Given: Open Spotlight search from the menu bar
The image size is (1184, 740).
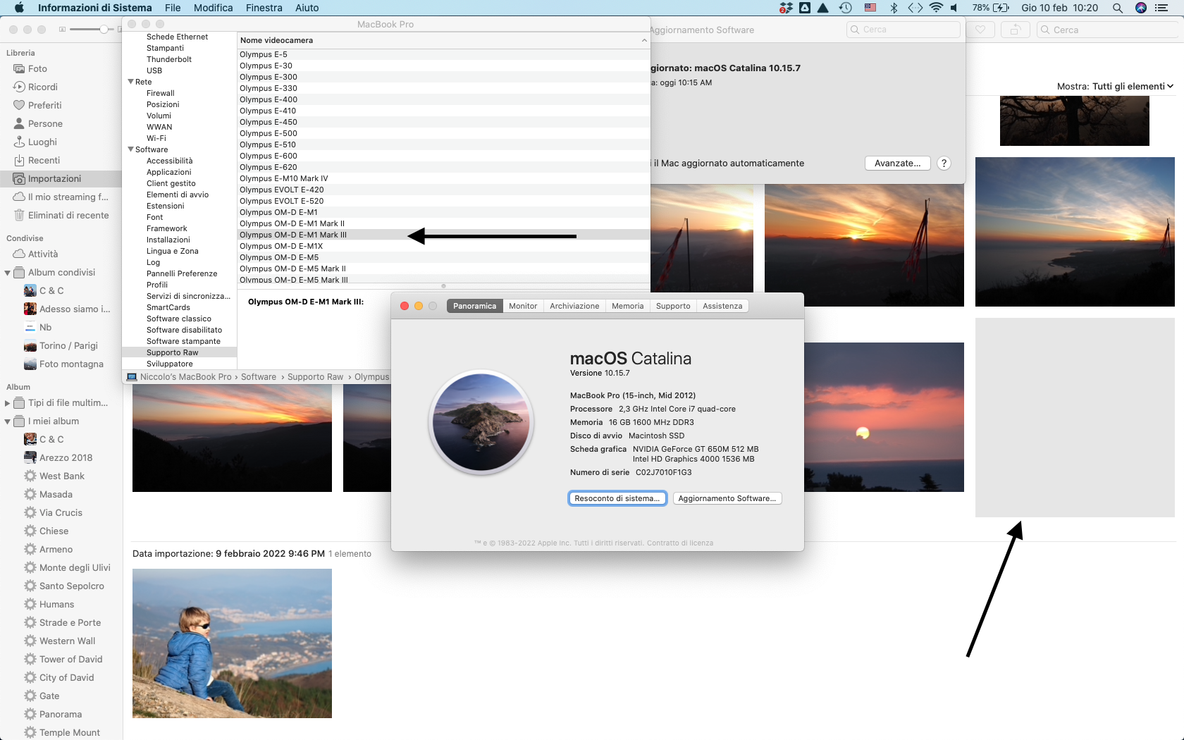Looking at the screenshot, I should 1118,8.
